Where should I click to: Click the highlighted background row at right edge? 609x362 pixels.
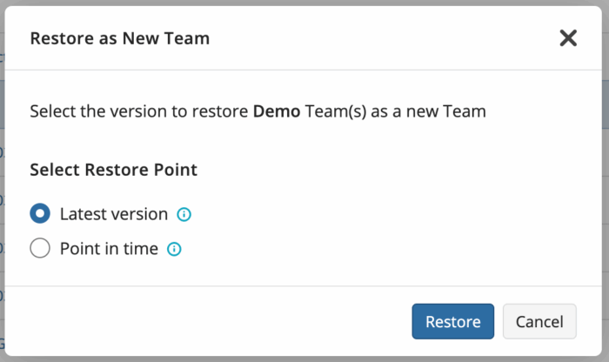[x=606, y=104]
